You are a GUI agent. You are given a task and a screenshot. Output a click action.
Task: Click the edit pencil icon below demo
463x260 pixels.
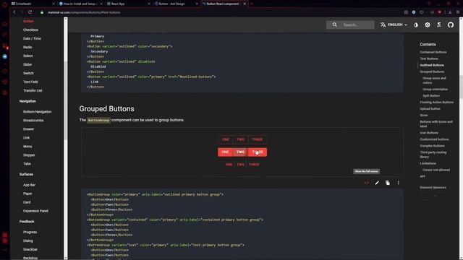click(377, 183)
